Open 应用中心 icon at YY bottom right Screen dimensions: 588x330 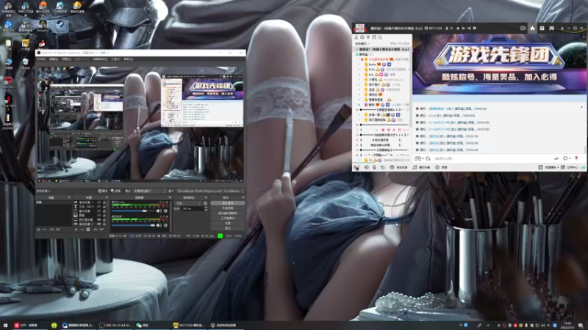coord(563,167)
